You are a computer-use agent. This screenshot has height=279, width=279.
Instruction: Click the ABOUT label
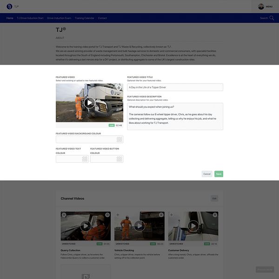tap(60, 38)
